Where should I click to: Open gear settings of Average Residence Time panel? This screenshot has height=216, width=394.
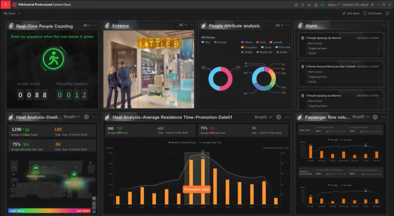(x=279, y=117)
